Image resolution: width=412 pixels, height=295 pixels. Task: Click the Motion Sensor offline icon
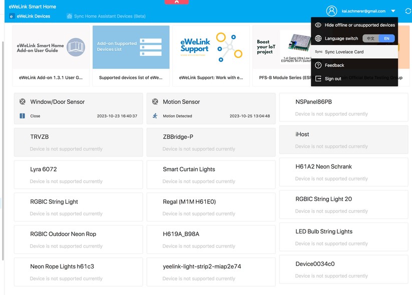(155, 101)
